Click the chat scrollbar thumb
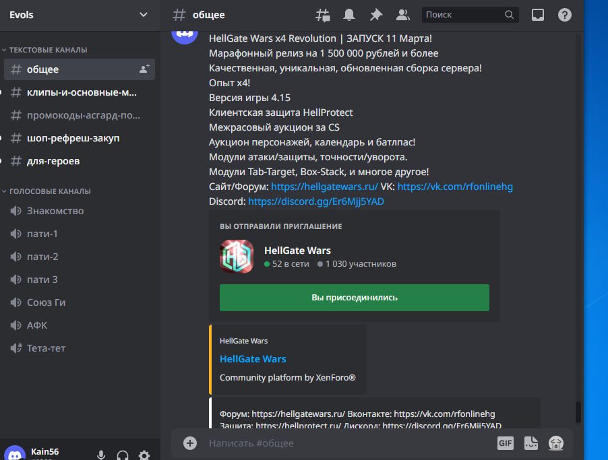This screenshot has width=608, height=460. point(578,412)
